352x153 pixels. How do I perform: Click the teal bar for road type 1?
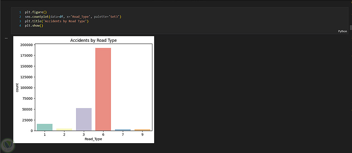tap(45, 127)
